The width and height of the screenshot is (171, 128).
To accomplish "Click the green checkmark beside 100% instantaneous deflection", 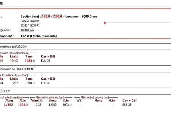I will [71, 105].
